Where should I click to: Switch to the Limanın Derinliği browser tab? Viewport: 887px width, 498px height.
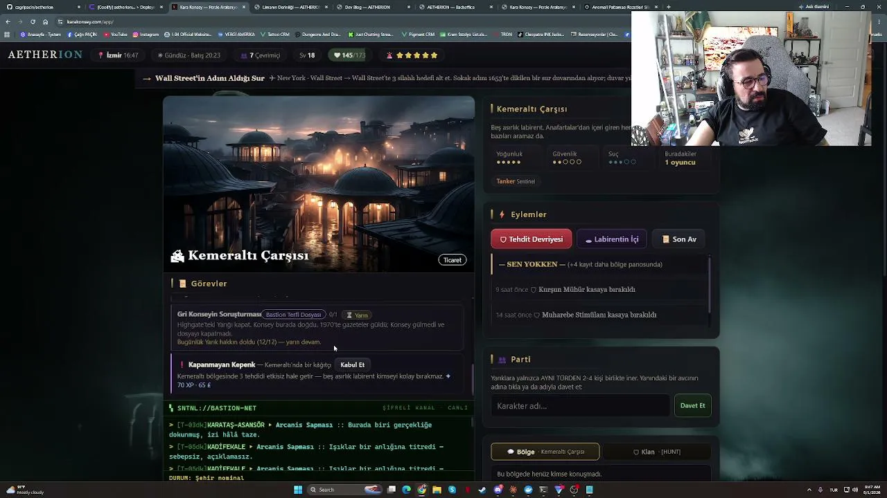coord(291,7)
